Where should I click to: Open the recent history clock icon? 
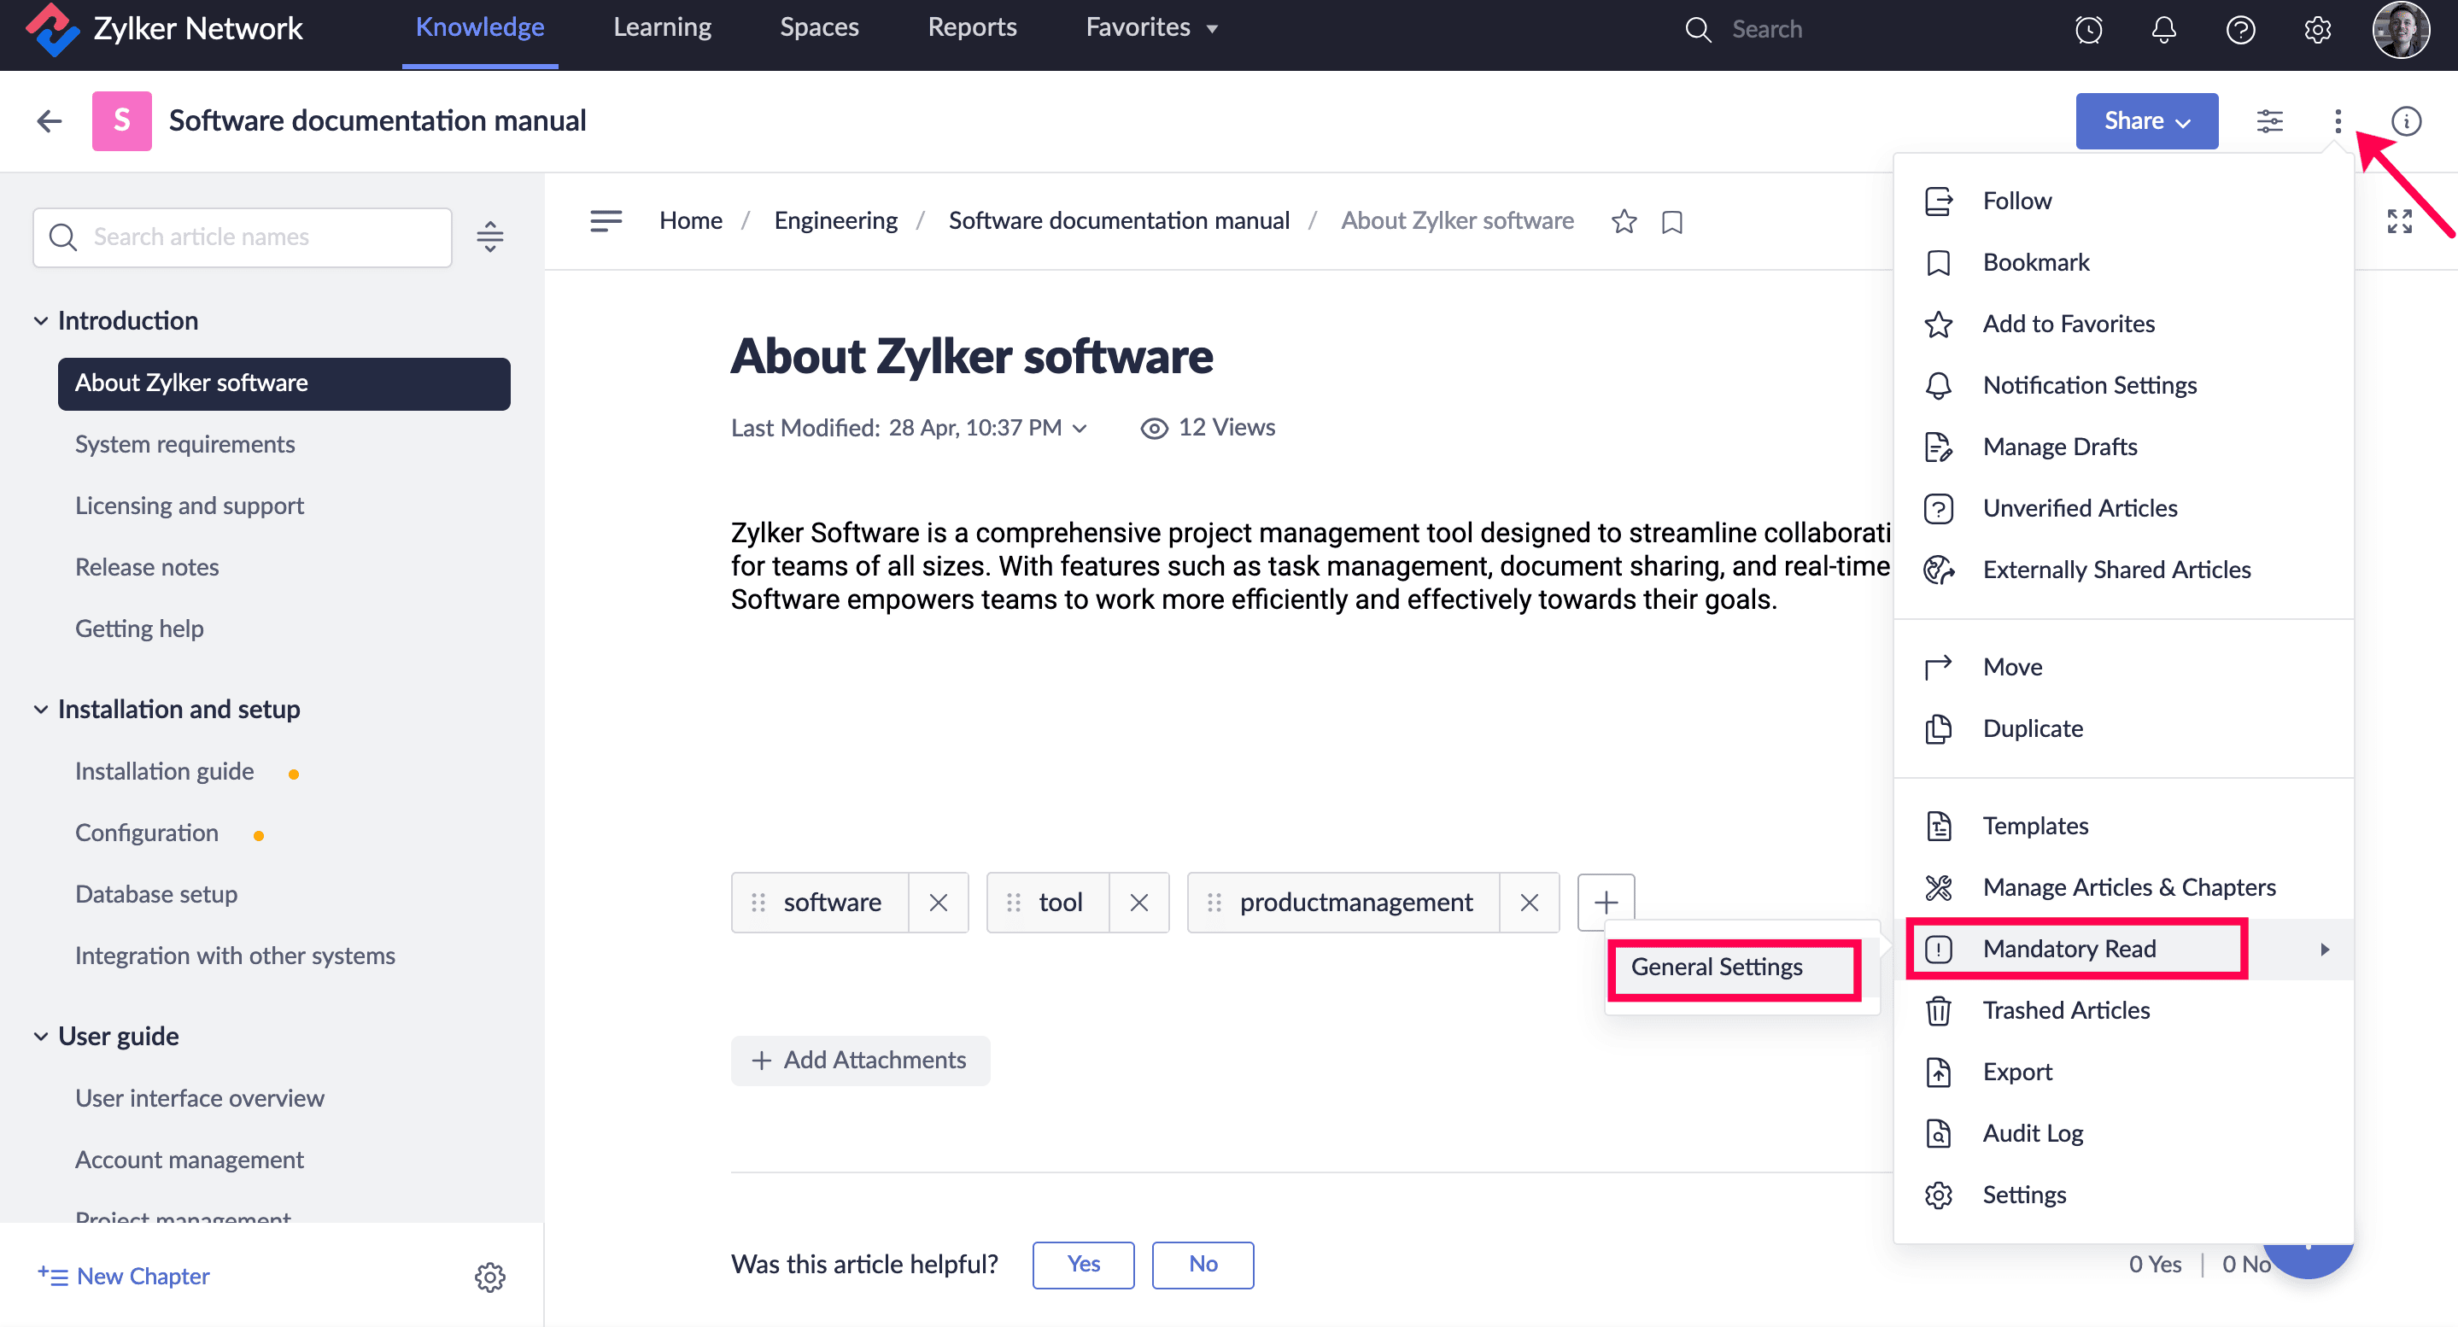tap(2088, 30)
